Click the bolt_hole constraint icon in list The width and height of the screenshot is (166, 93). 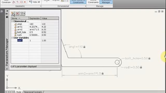point(16,32)
